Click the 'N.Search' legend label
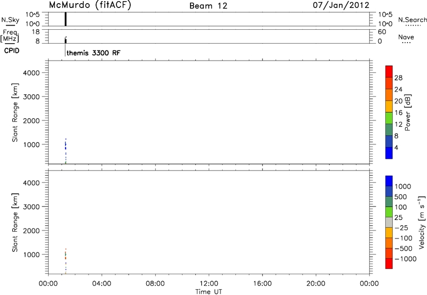Screen dimensions: 427x295 pyautogui.click(x=413, y=20)
